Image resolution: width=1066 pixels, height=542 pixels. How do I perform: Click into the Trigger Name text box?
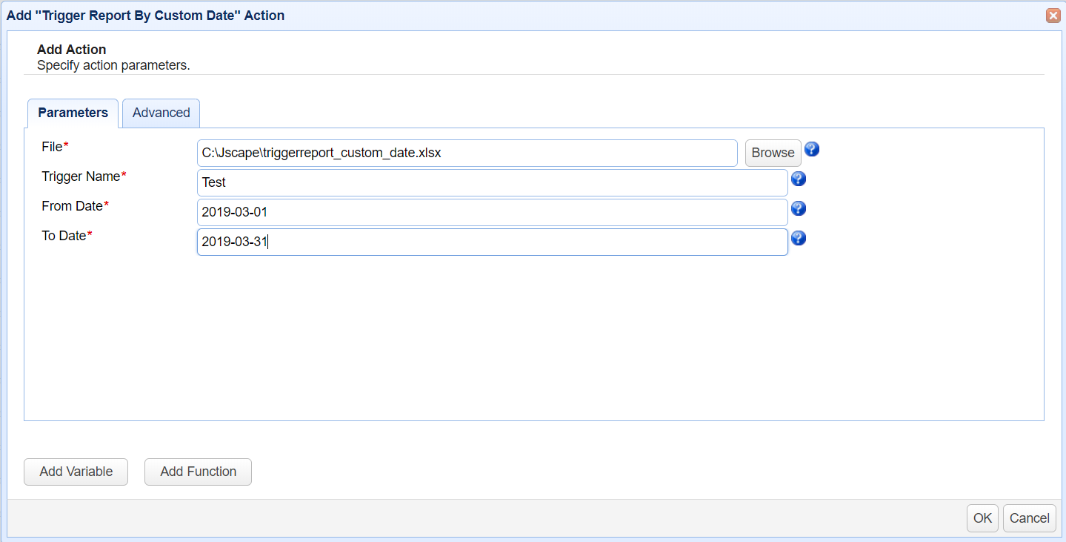coord(492,182)
